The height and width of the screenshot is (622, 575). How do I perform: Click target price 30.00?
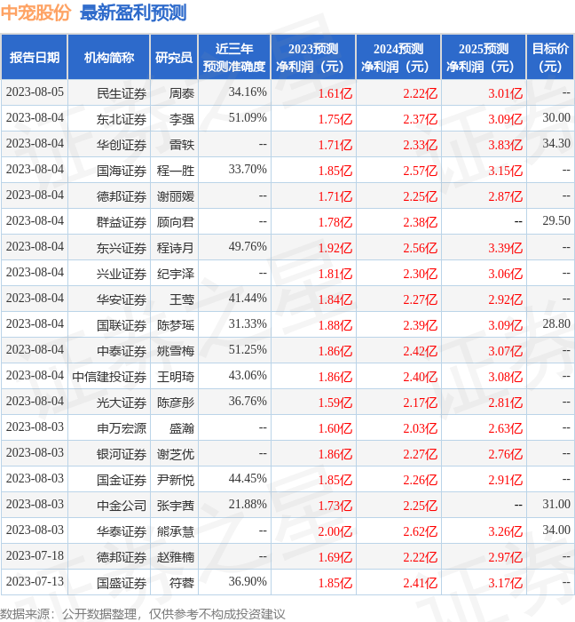[x=556, y=118]
